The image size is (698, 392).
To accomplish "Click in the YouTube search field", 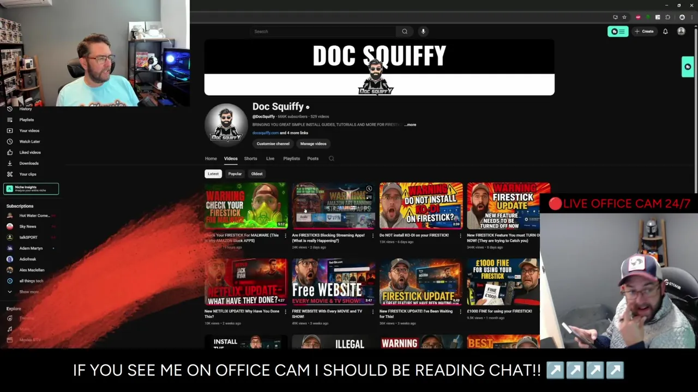I will click(324, 32).
